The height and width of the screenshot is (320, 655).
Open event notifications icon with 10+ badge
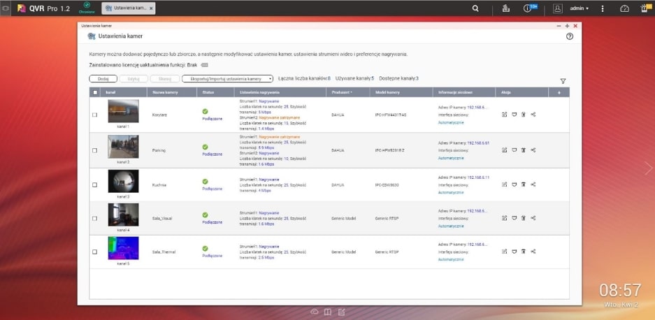point(529,8)
